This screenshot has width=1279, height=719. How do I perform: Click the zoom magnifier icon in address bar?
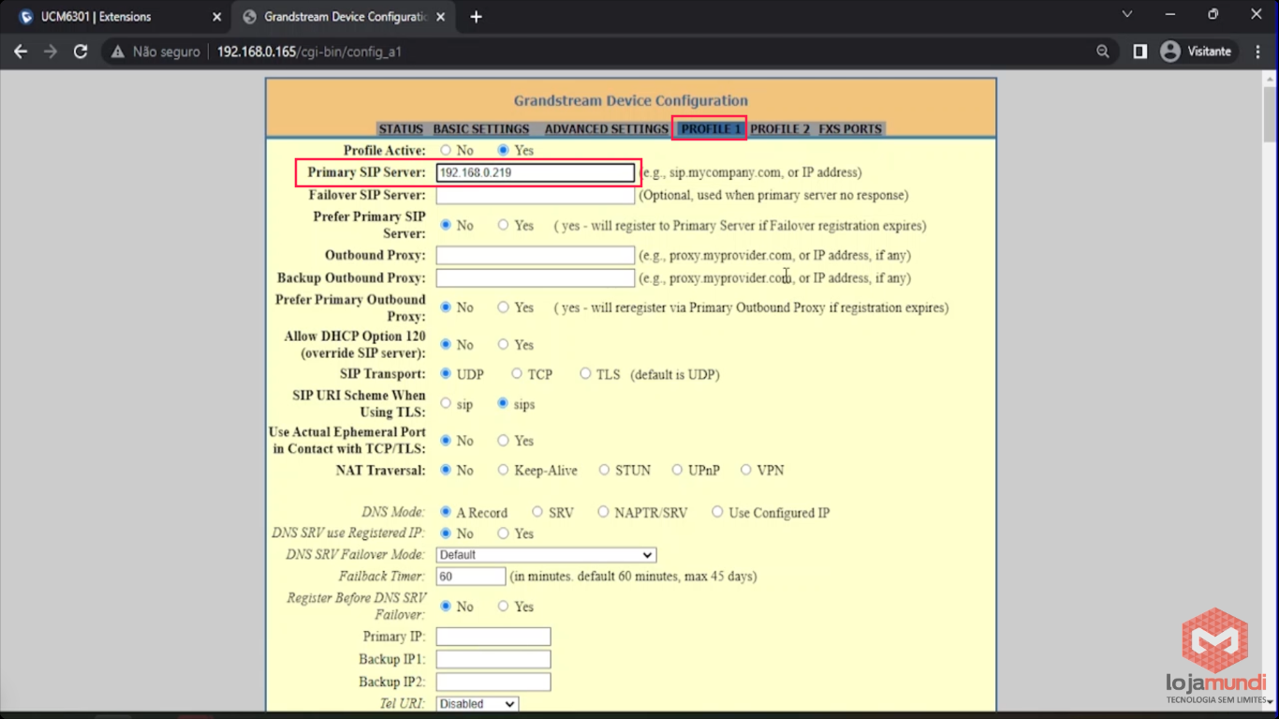(x=1103, y=51)
